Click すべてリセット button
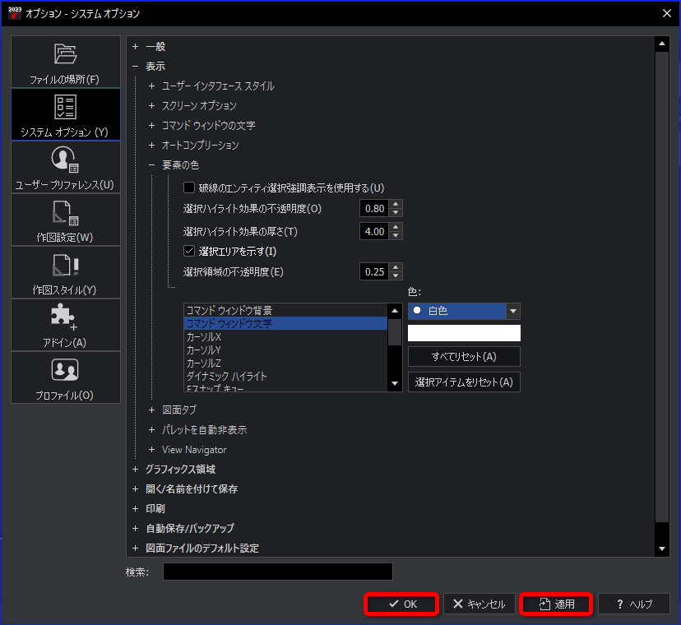The height and width of the screenshot is (625, 681). tap(464, 357)
